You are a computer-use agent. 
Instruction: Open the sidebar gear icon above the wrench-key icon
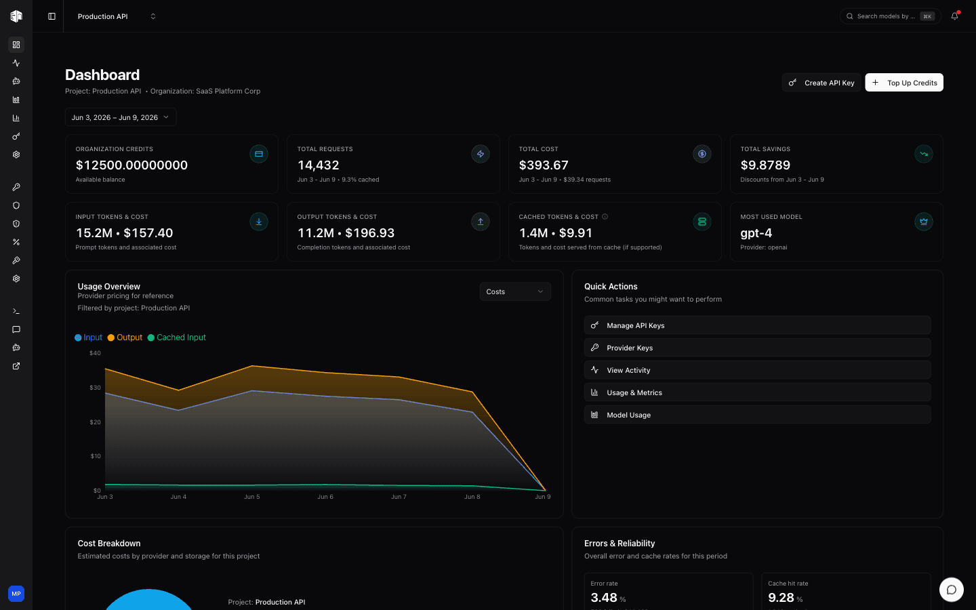16,155
